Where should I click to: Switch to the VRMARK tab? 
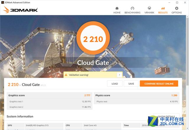(149, 10)
